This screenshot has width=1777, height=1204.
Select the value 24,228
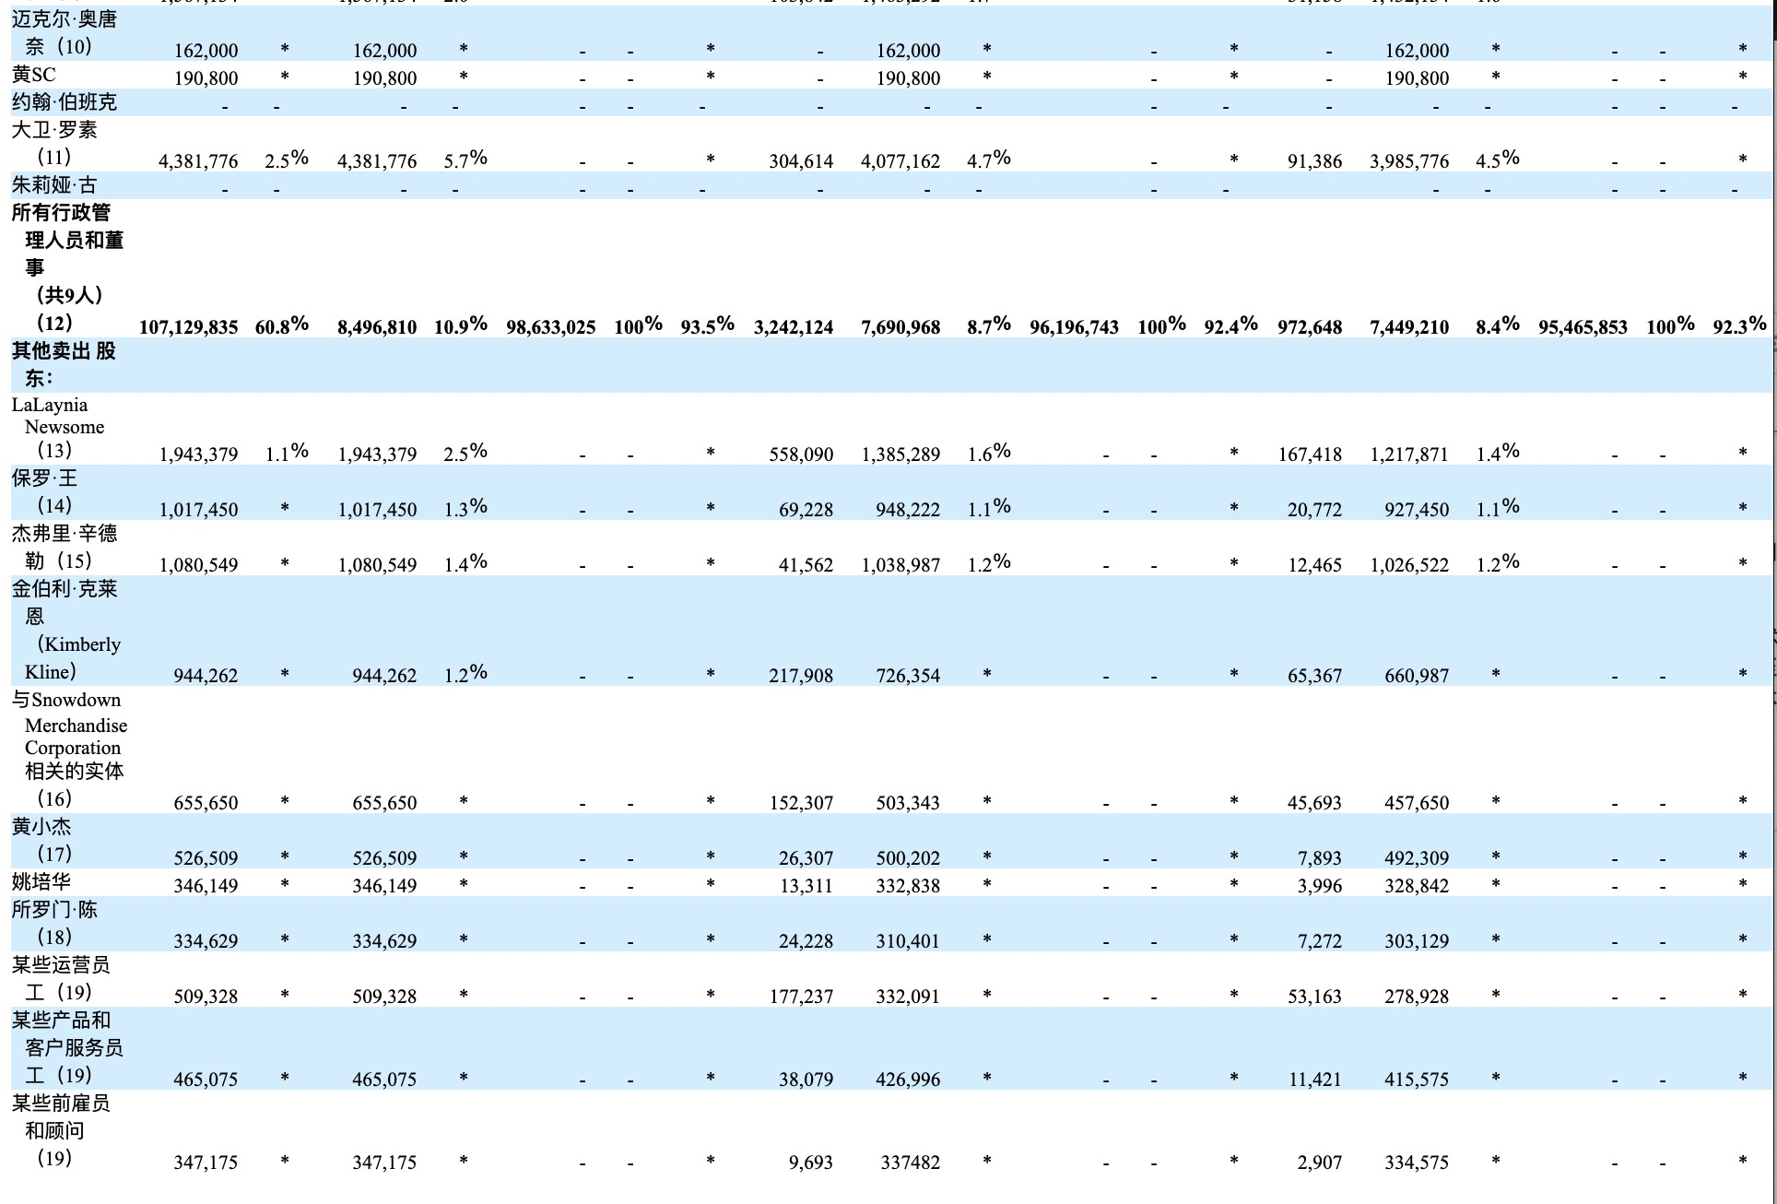click(806, 941)
